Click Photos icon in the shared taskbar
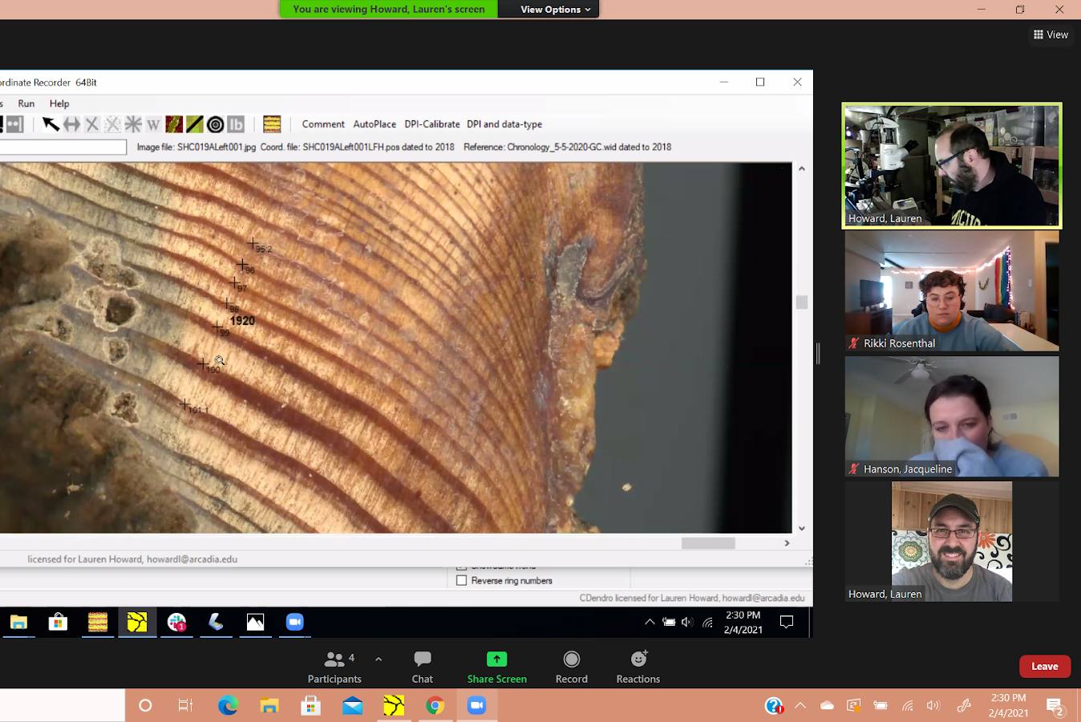Image resolution: width=1081 pixels, height=722 pixels. click(255, 622)
